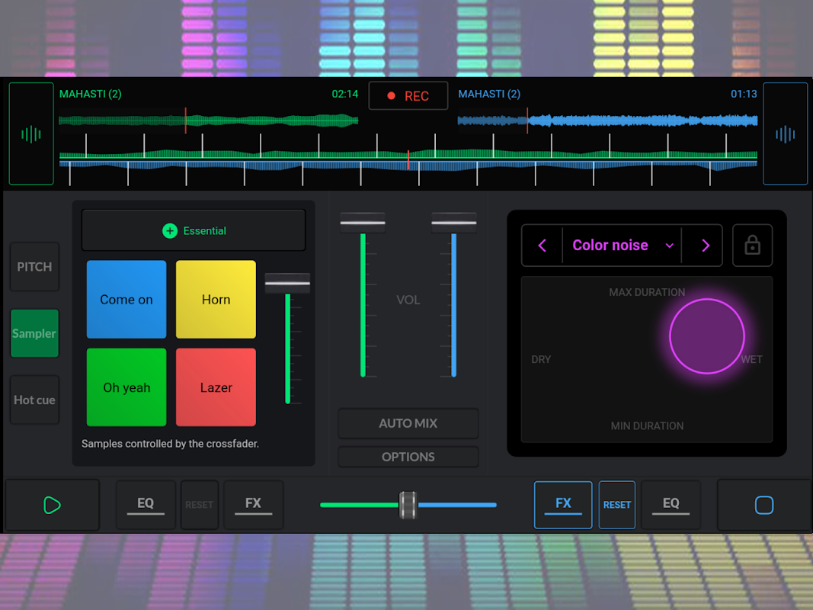Toggle the right deck FX panel
813x610 pixels.
point(563,504)
